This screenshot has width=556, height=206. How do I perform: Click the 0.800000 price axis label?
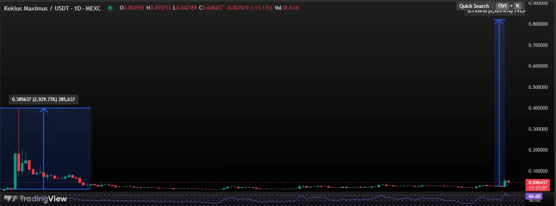[x=539, y=24]
